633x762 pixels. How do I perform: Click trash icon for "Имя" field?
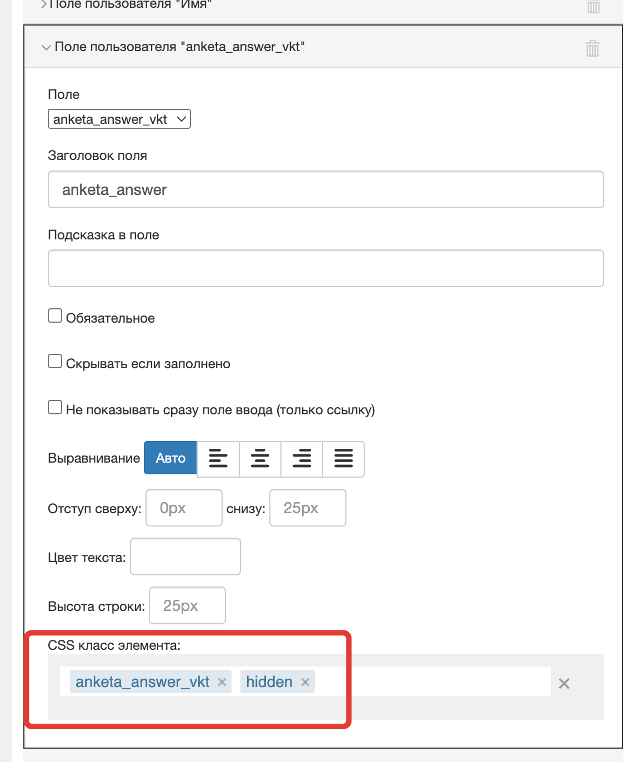click(593, 6)
